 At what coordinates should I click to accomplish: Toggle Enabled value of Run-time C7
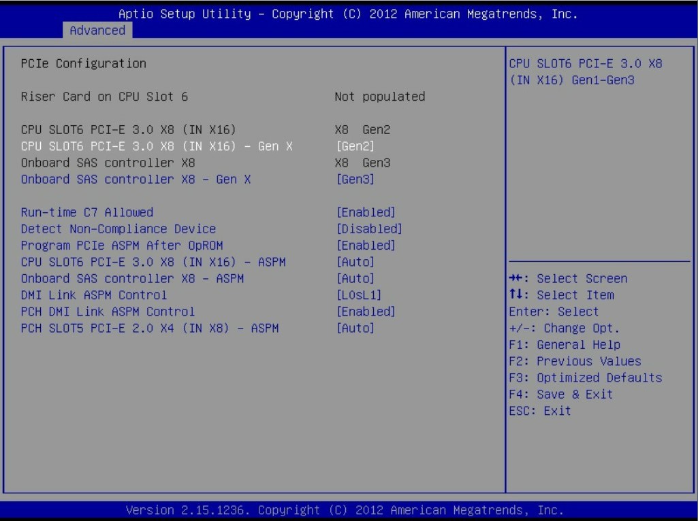click(366, 212)
